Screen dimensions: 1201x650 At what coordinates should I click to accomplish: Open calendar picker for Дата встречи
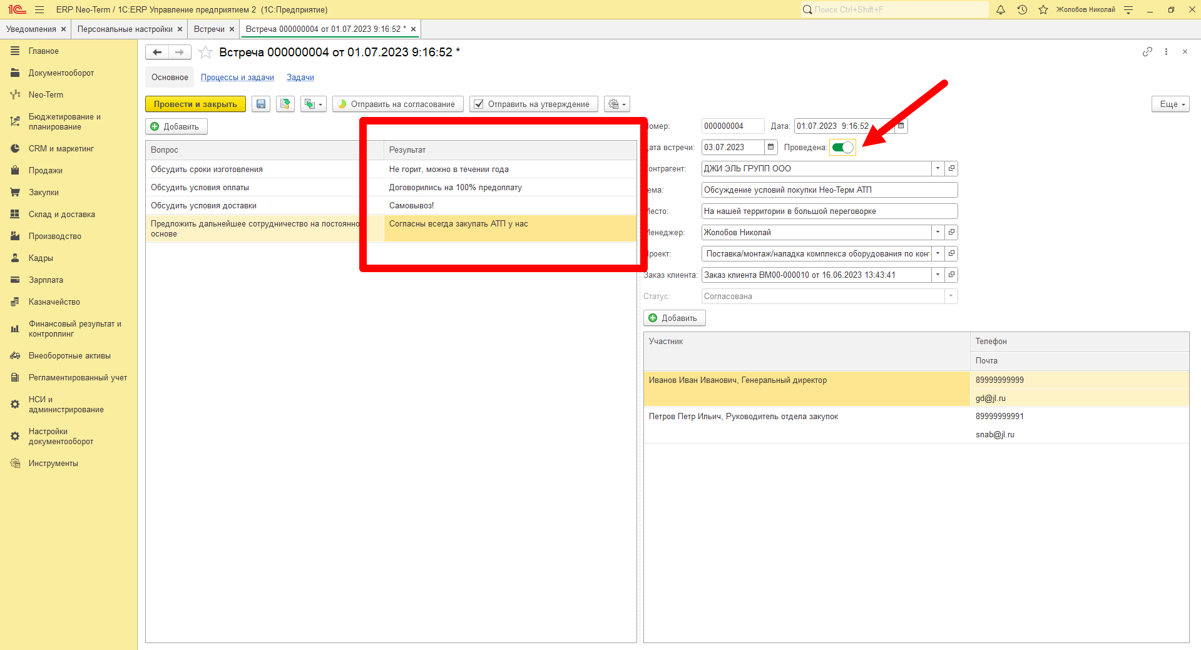pyautogui.click(x=771, y=147)
